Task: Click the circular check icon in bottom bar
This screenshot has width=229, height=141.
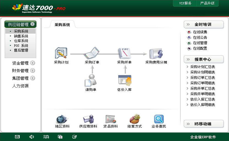Action: (74, 137)
